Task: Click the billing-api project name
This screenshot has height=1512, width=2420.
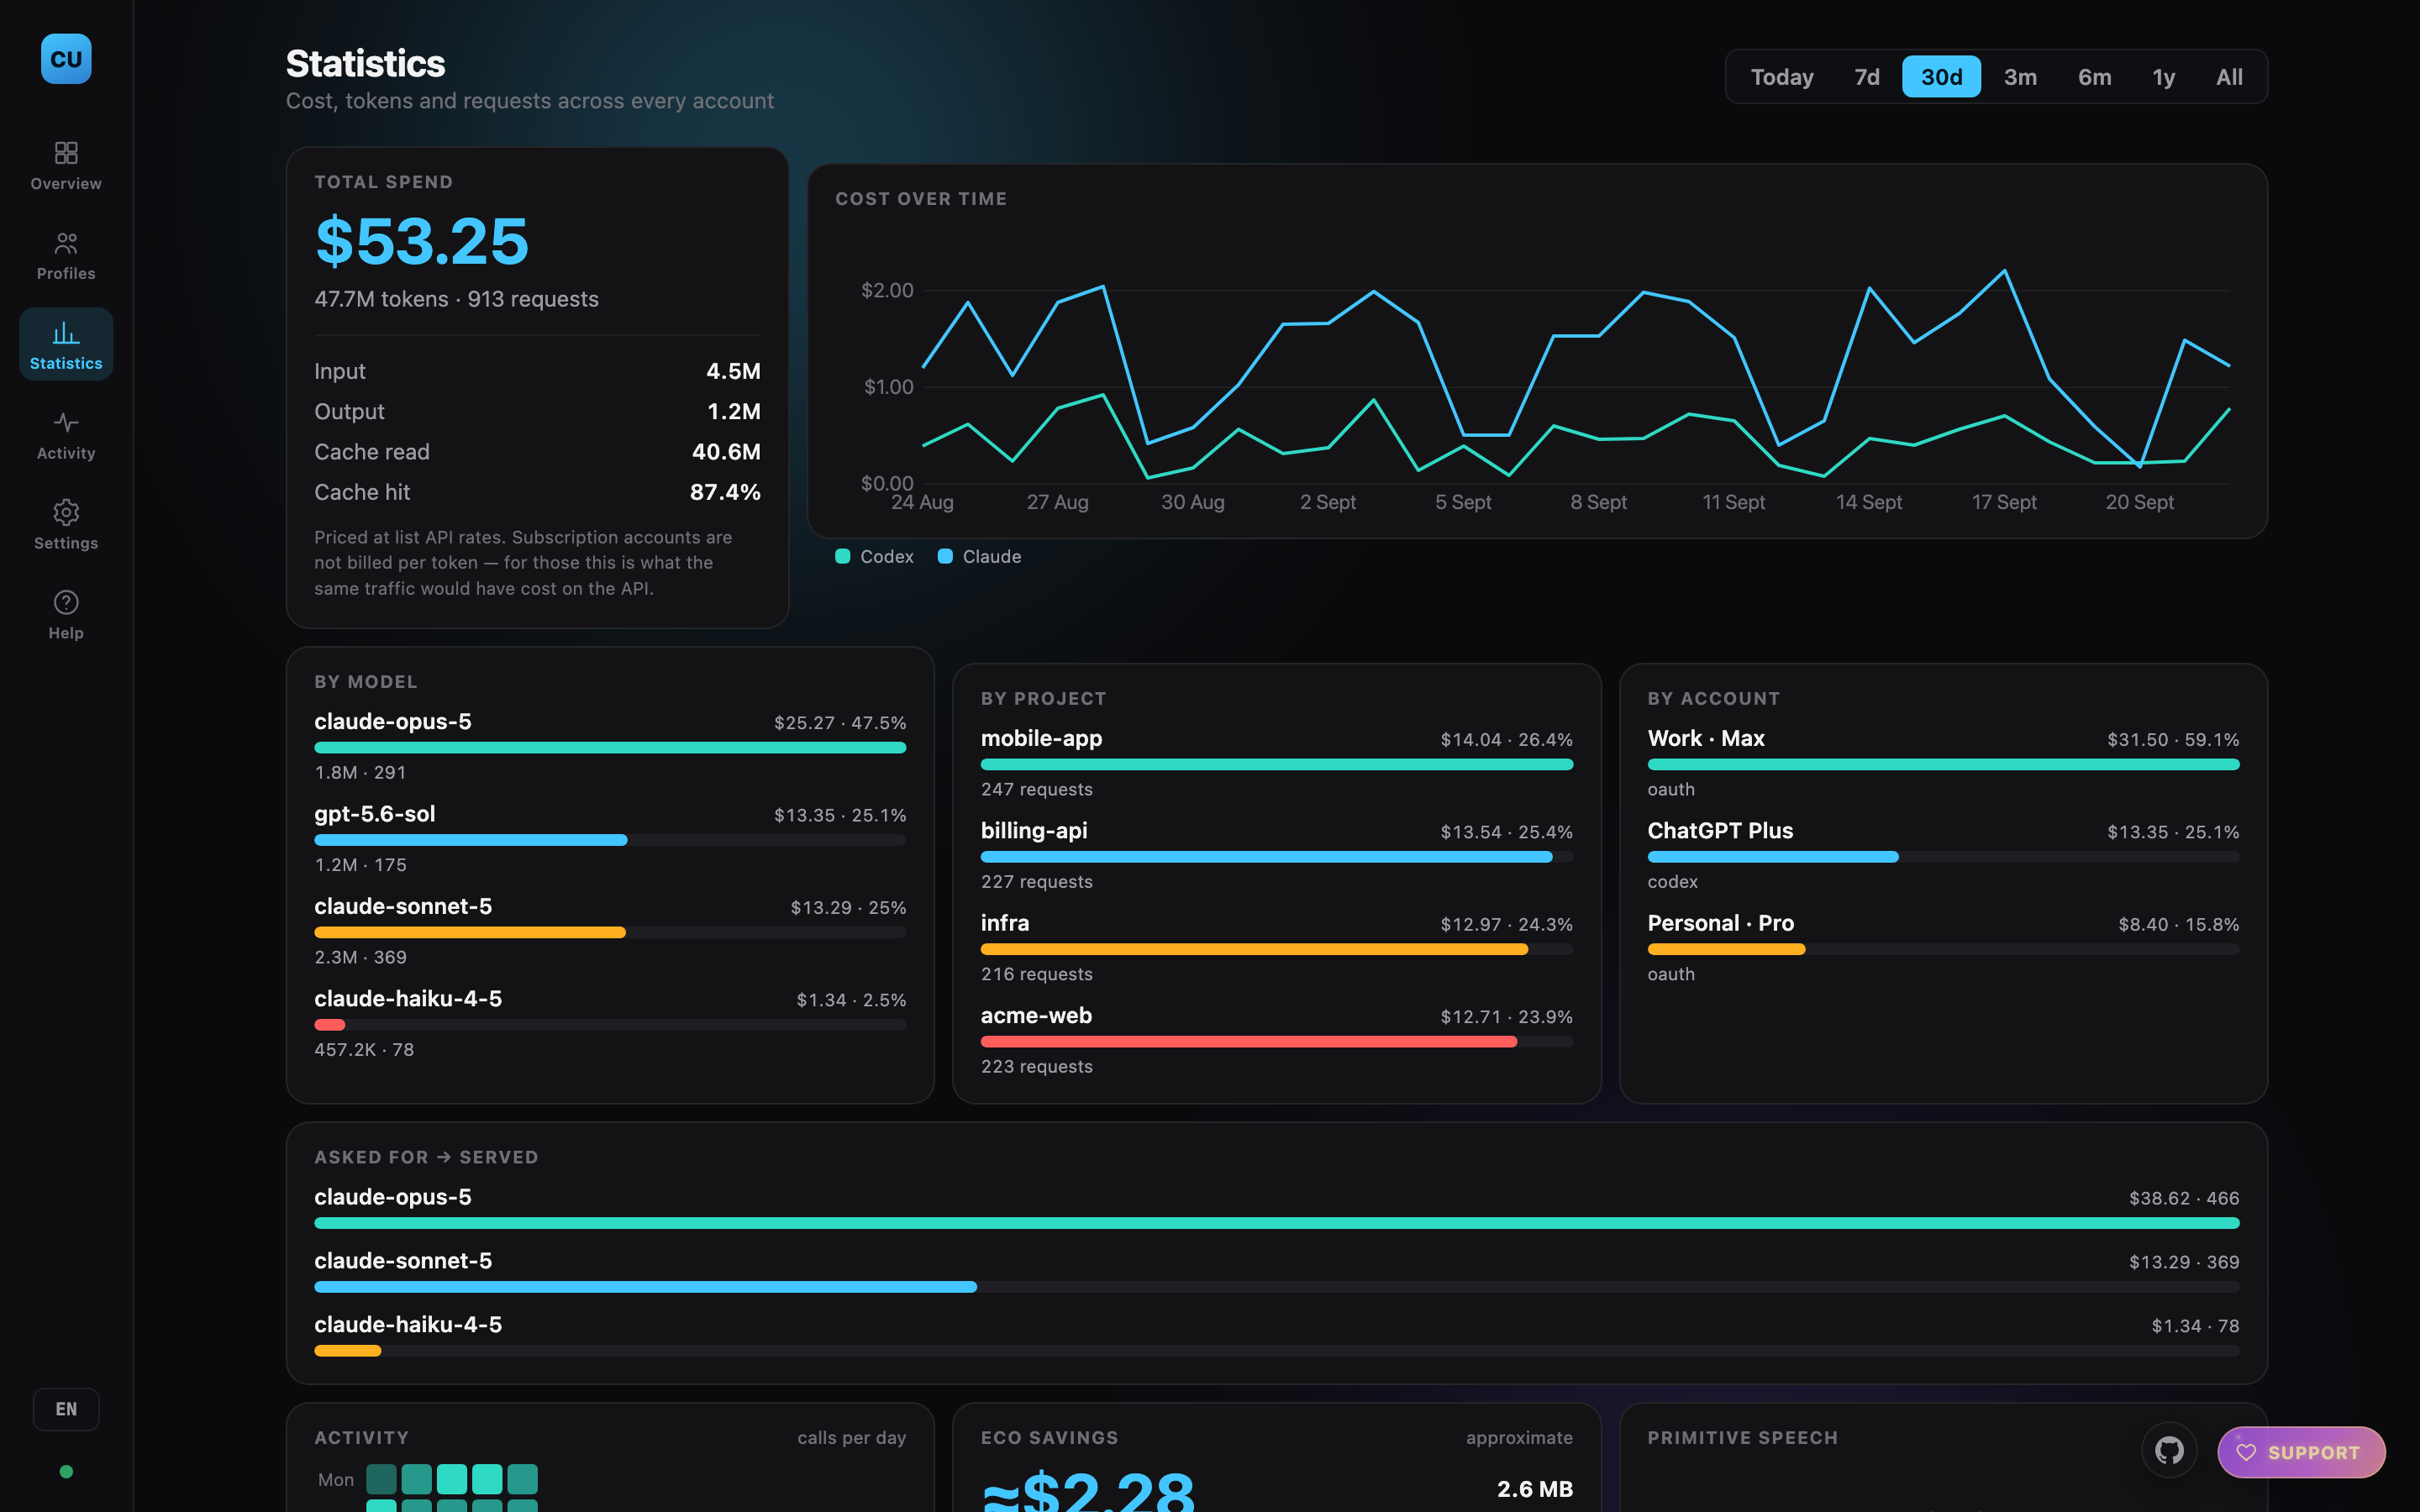Action: point(1034,830)
